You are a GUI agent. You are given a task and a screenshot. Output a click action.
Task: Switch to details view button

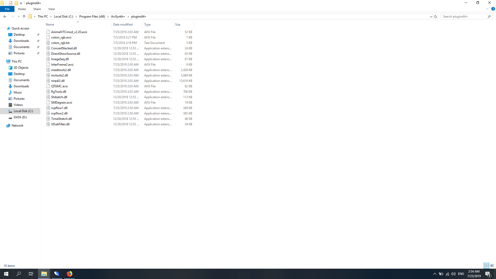486,266
